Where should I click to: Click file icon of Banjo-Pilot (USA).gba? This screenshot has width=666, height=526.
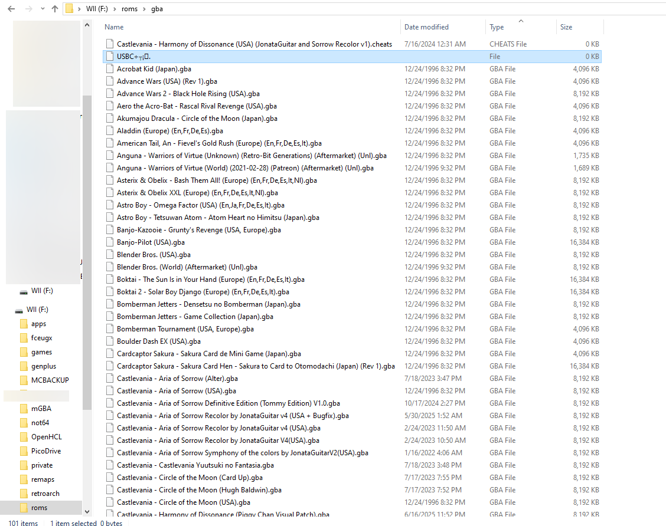tap(110, 242)
